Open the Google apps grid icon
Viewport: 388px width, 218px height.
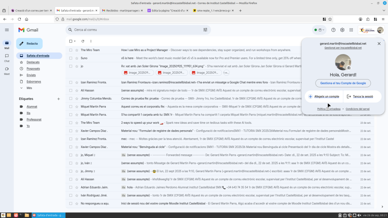[x=351, y=30]
